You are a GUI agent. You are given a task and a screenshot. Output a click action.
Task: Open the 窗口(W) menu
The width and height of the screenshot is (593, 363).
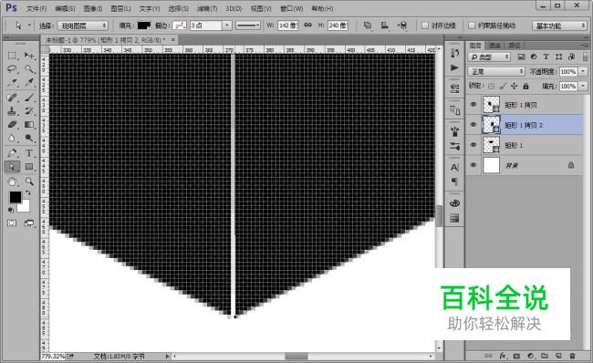pyautogui.click(x=291, y=8)
